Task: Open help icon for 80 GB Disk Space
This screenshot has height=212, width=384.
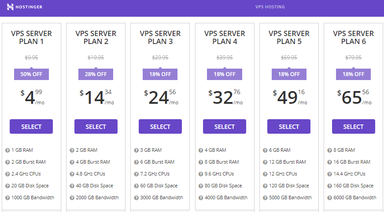Action: pyautogui.click(x=201, y=186)
